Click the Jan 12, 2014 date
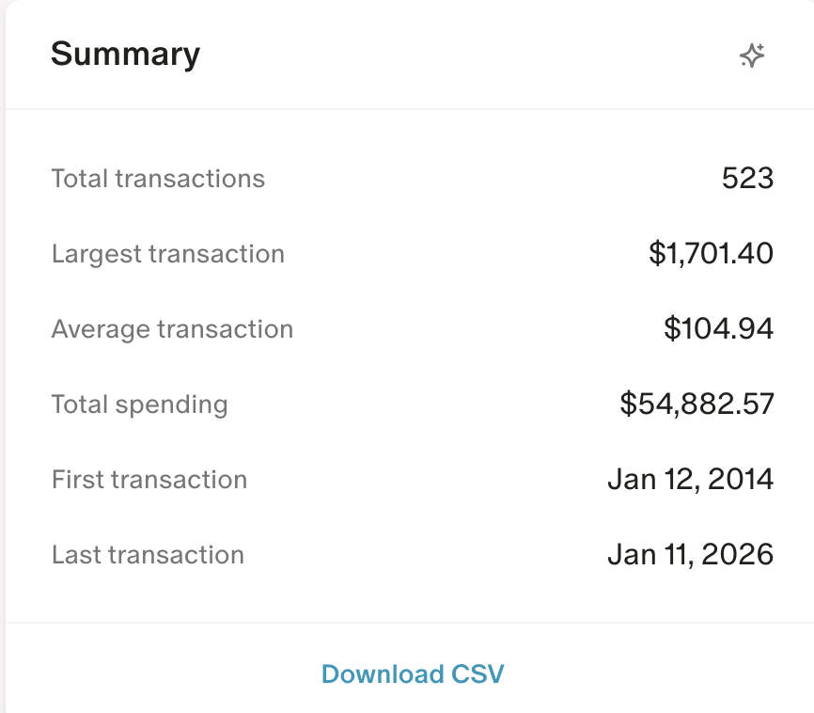814x713 pixels. (x=691, y=479)
